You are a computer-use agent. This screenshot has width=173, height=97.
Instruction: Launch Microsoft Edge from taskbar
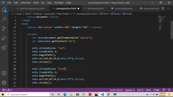click(x=65, y=95)
